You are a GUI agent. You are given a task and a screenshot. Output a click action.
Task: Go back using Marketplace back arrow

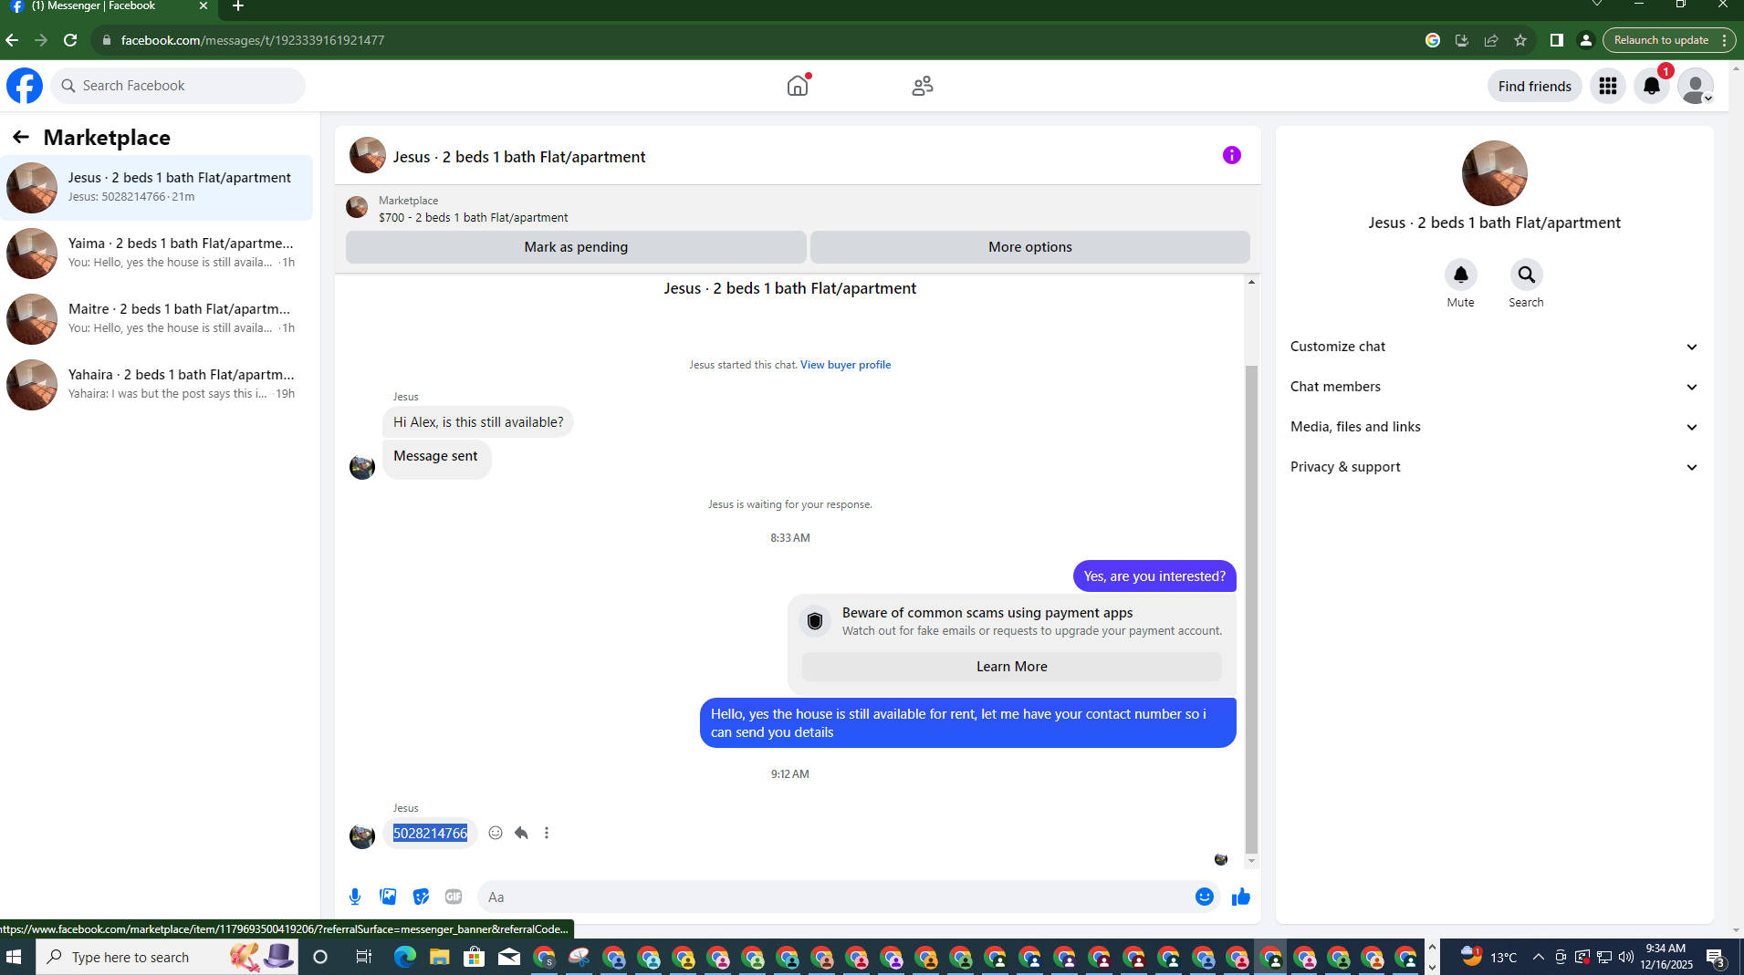(21, 137)
